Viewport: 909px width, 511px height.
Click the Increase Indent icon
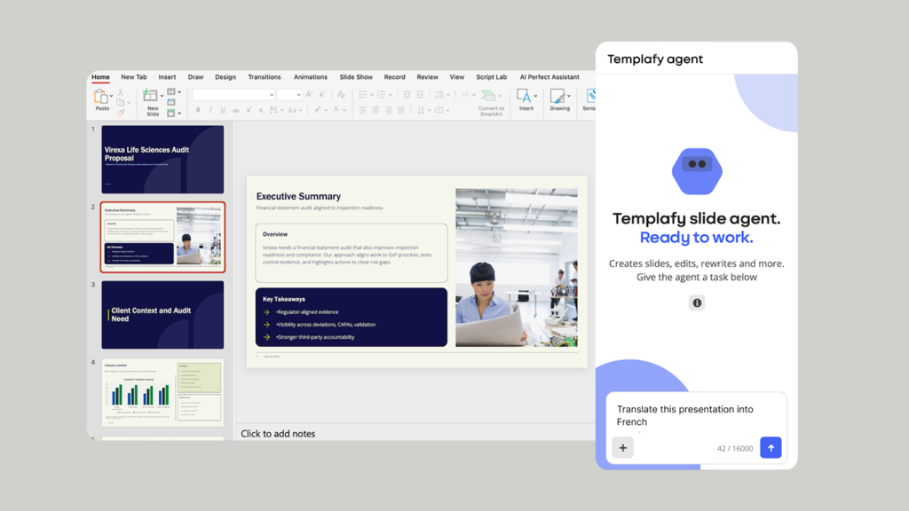pos(420,94)
